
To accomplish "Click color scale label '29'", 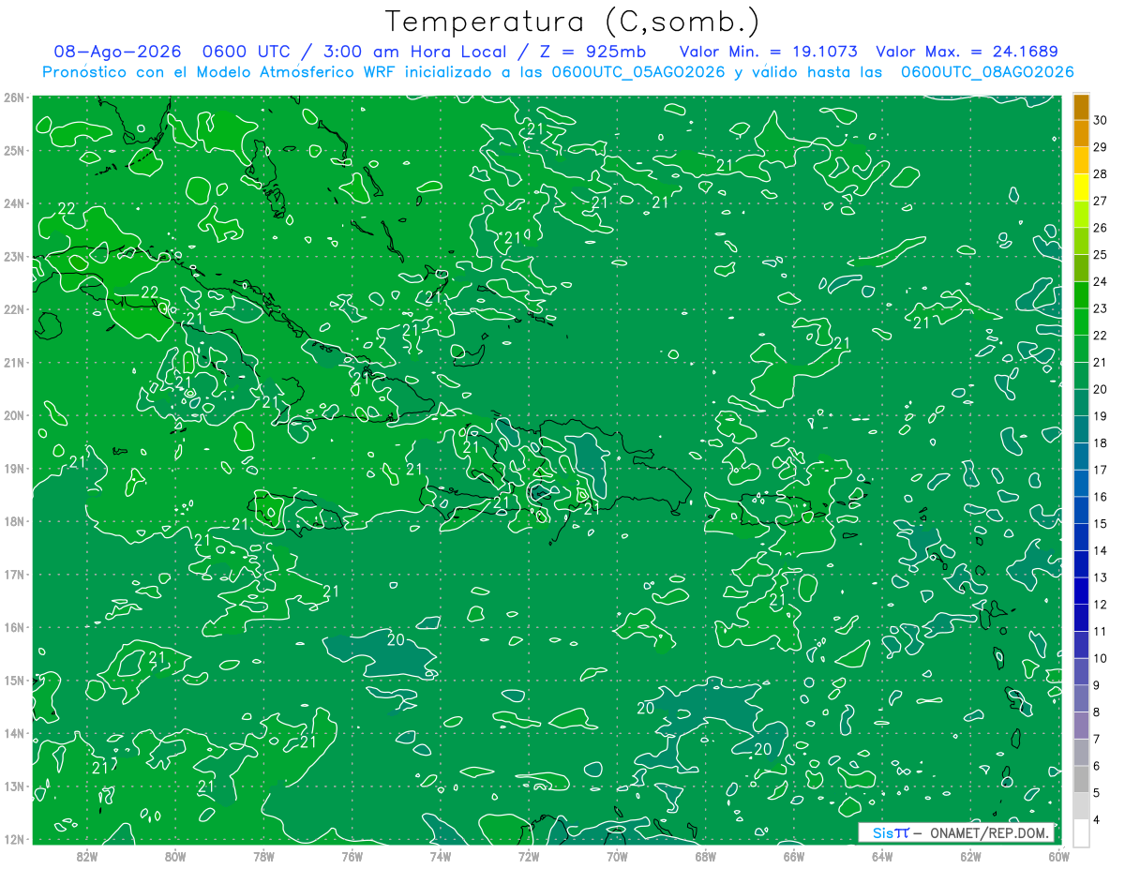I will click(1100, 147).
